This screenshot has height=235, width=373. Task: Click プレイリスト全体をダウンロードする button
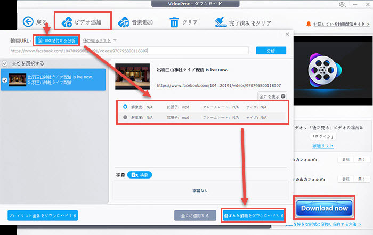43,215
